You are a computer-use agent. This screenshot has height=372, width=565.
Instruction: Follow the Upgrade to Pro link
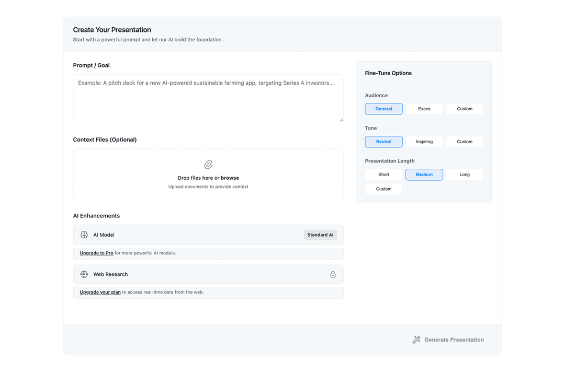96,253
